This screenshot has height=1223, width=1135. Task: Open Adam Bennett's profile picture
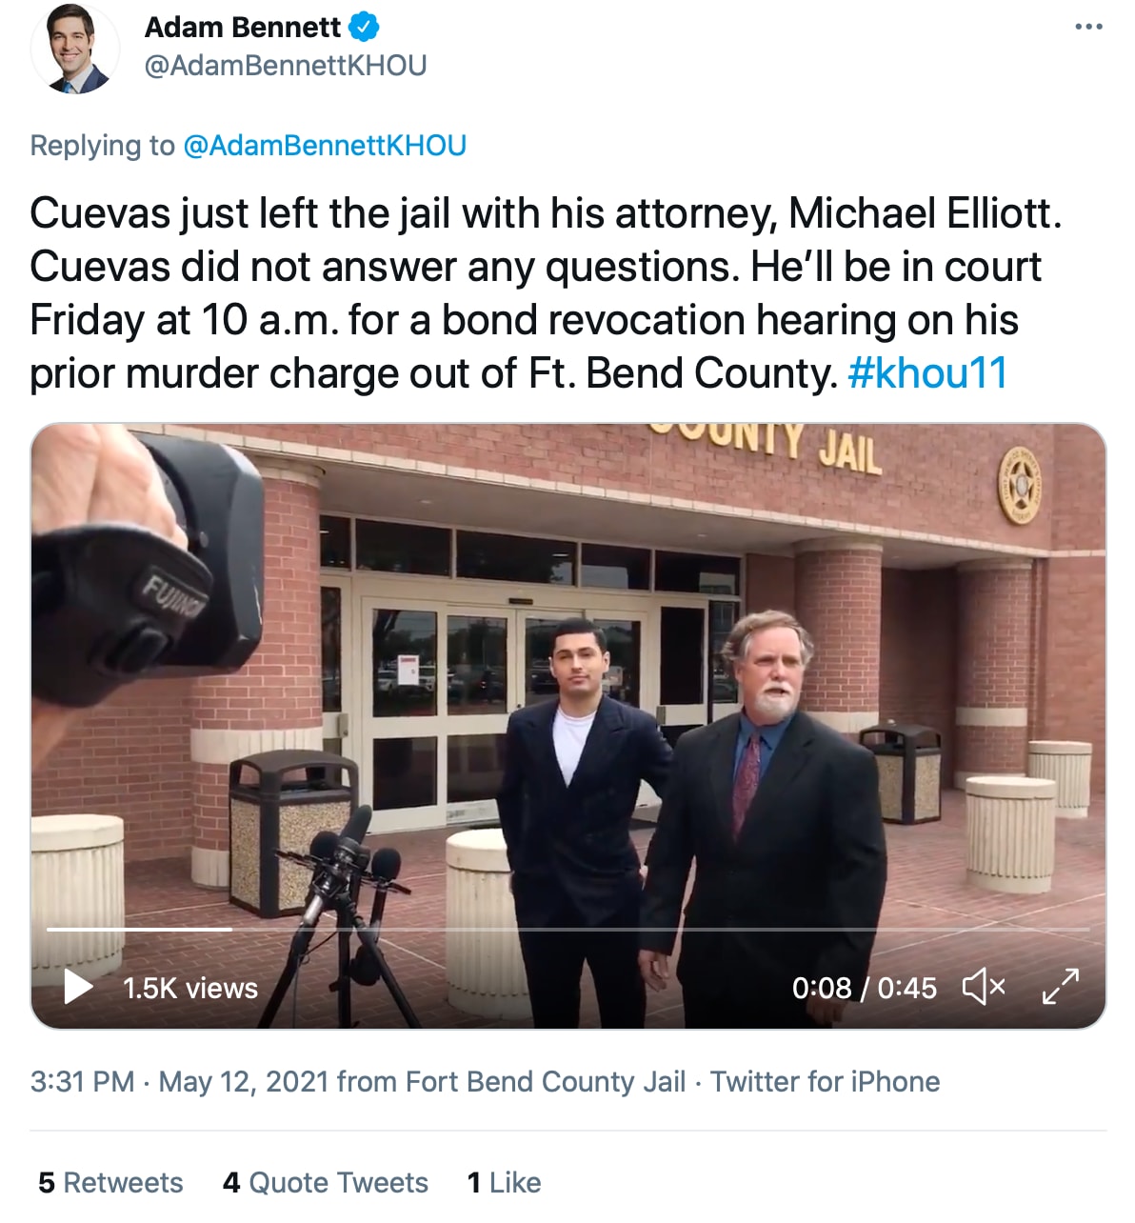point(74,49)
